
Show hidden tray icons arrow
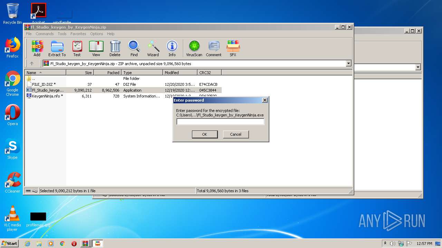pos(385,243)
